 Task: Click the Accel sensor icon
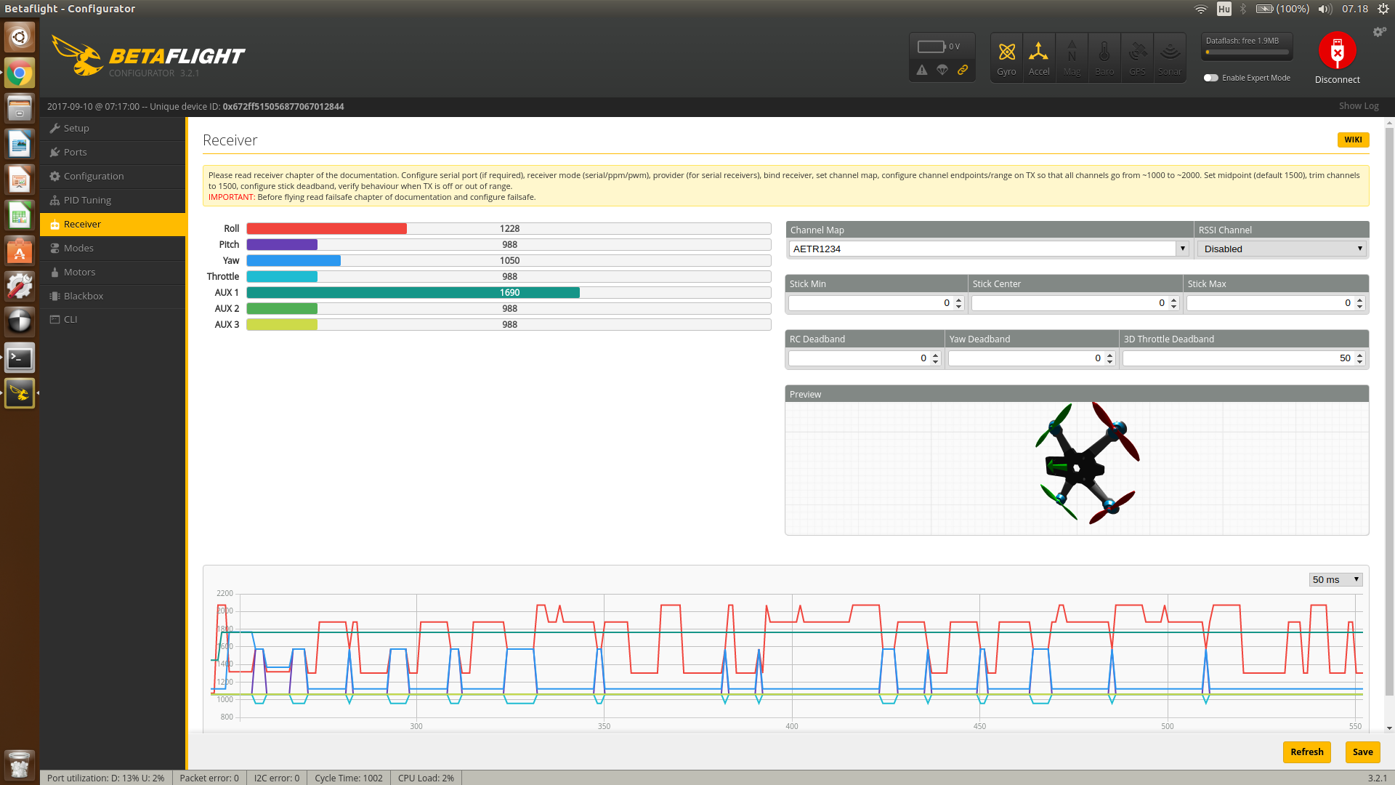click(x=1039, y=57)
